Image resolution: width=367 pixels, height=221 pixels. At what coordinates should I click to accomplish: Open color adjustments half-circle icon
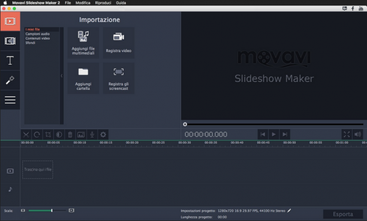click(x=59, y=135)
